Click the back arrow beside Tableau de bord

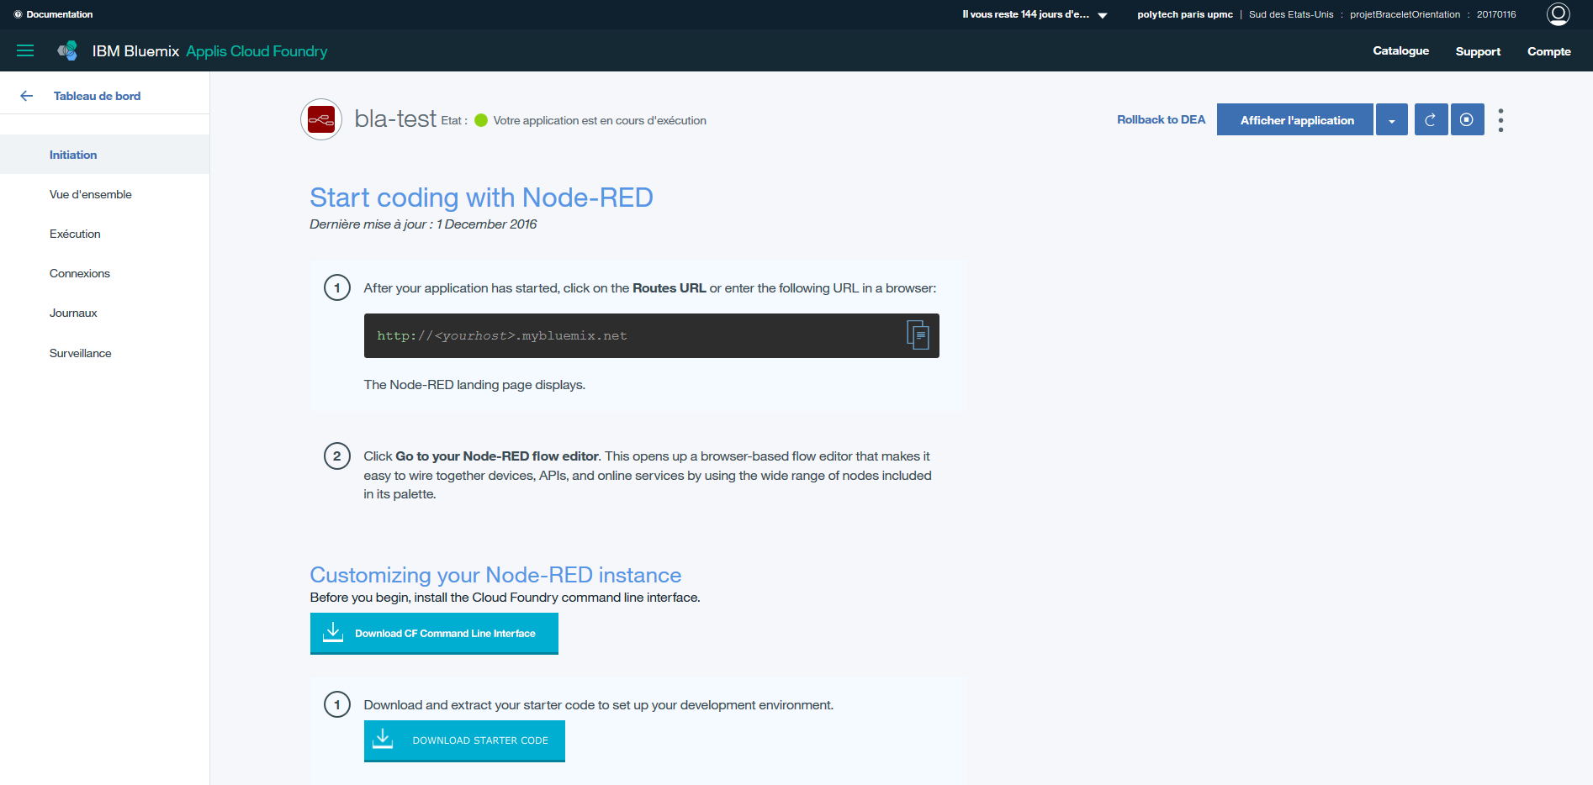26,96
